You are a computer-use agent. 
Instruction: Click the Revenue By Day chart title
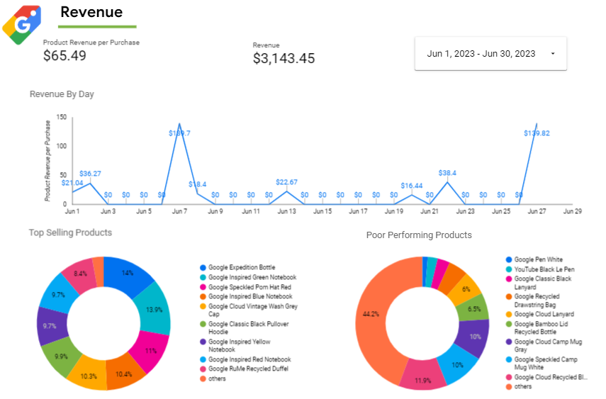(62, 94)
